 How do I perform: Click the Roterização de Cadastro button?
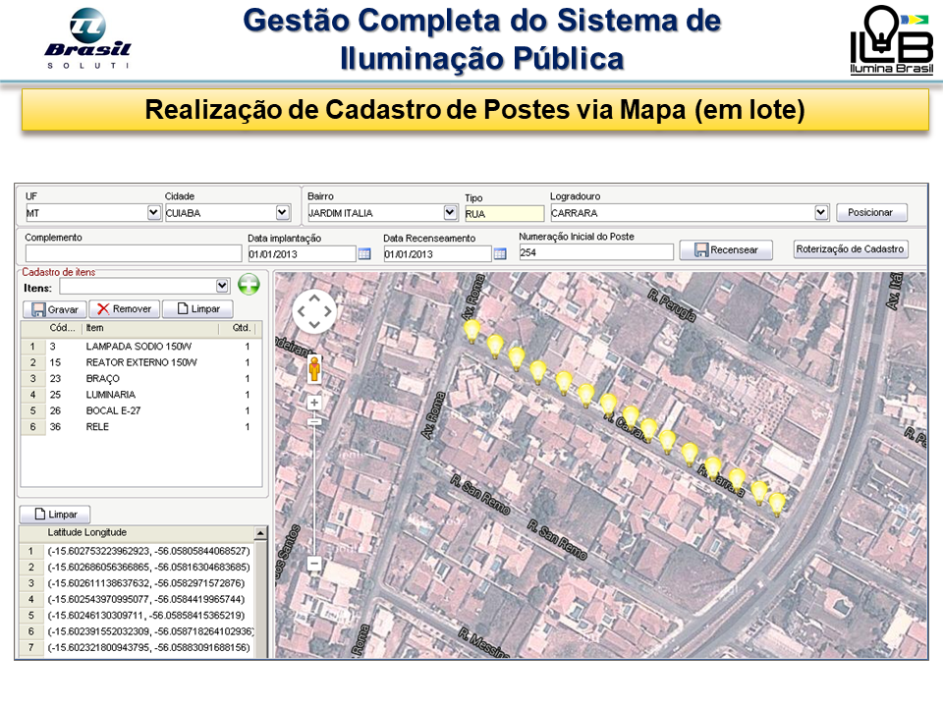pyautogui.click(x=850, y=249)
